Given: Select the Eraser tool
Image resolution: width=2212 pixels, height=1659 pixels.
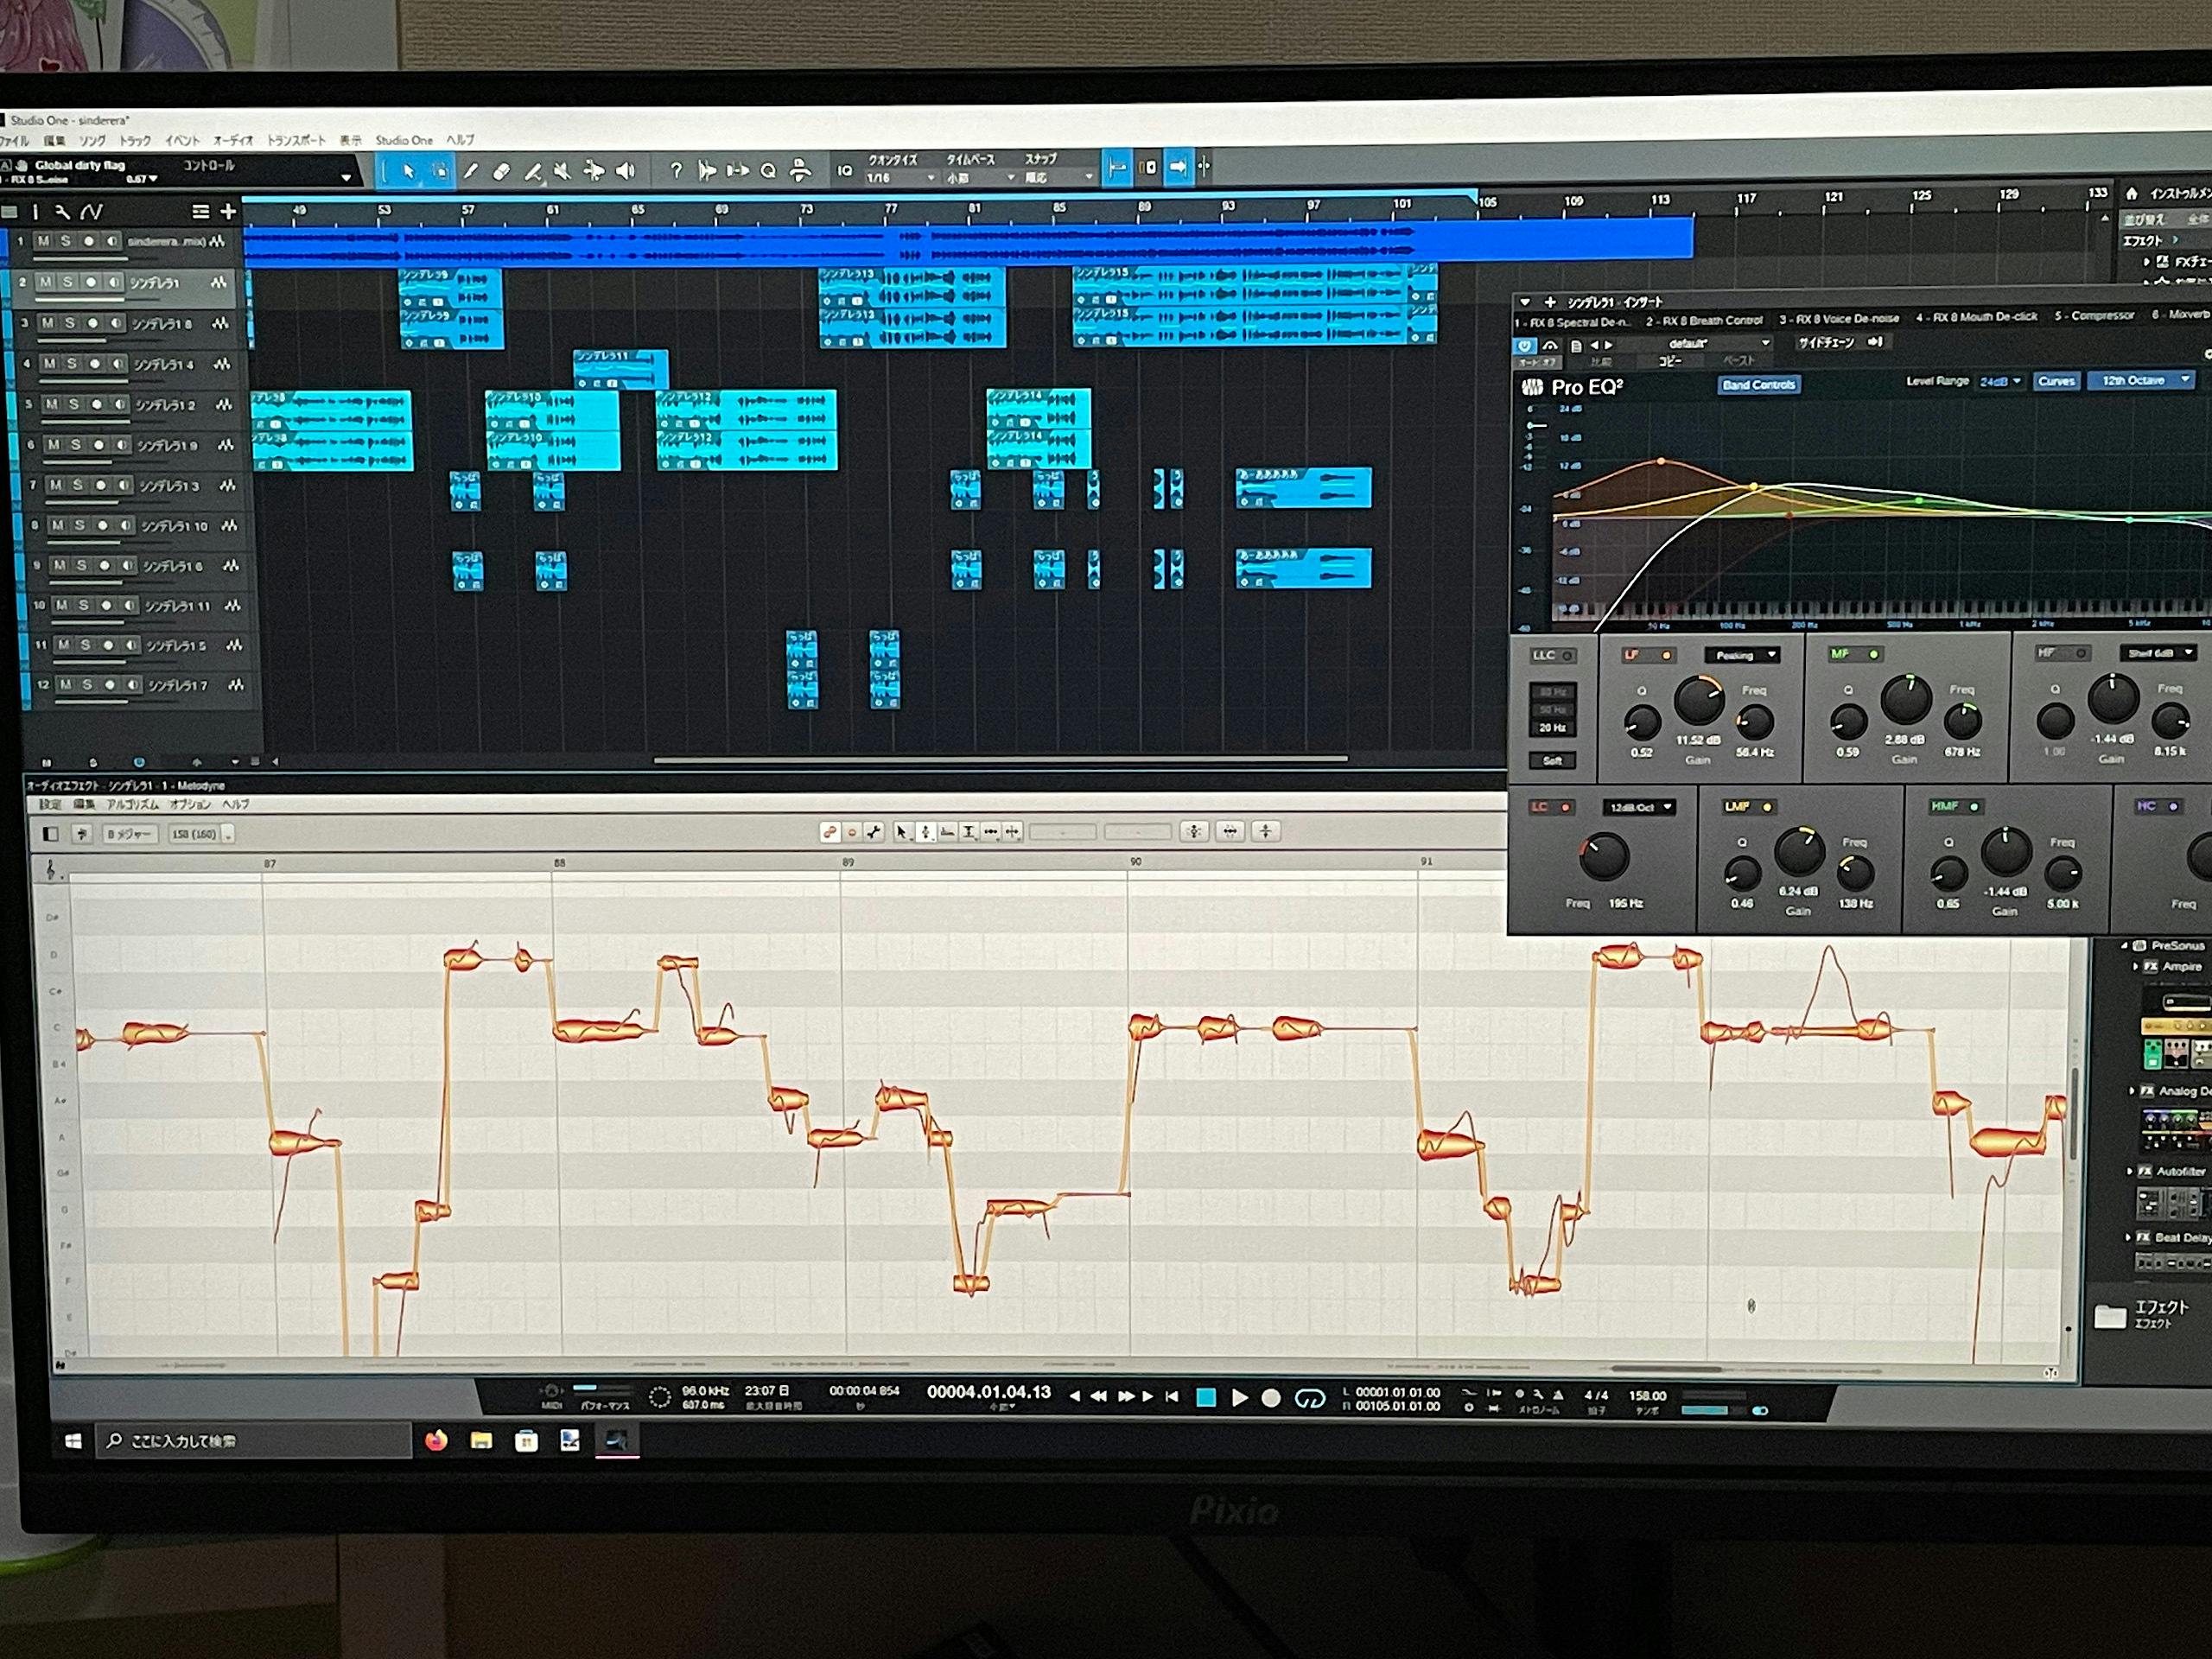Looking at the screenshot, I should [x=502, y=172].
